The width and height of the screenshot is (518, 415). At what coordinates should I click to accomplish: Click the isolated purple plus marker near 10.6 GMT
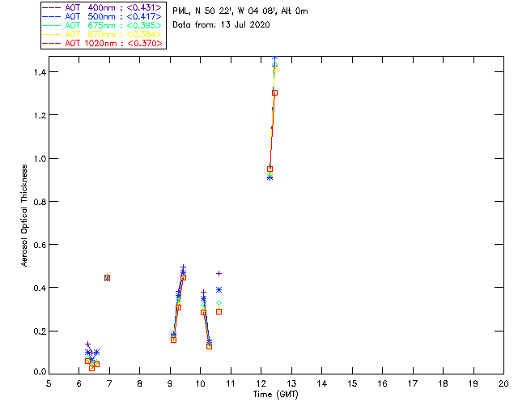pos(219,274)
